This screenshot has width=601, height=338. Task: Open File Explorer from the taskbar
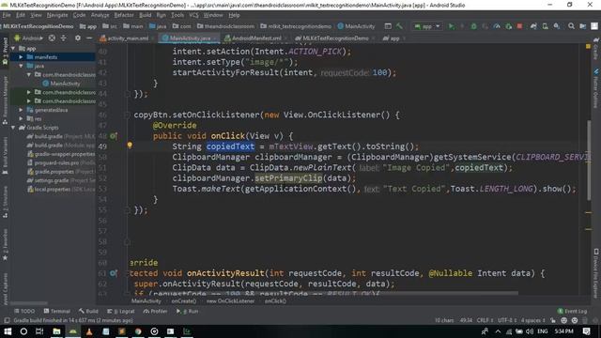(x=56, y=331)
